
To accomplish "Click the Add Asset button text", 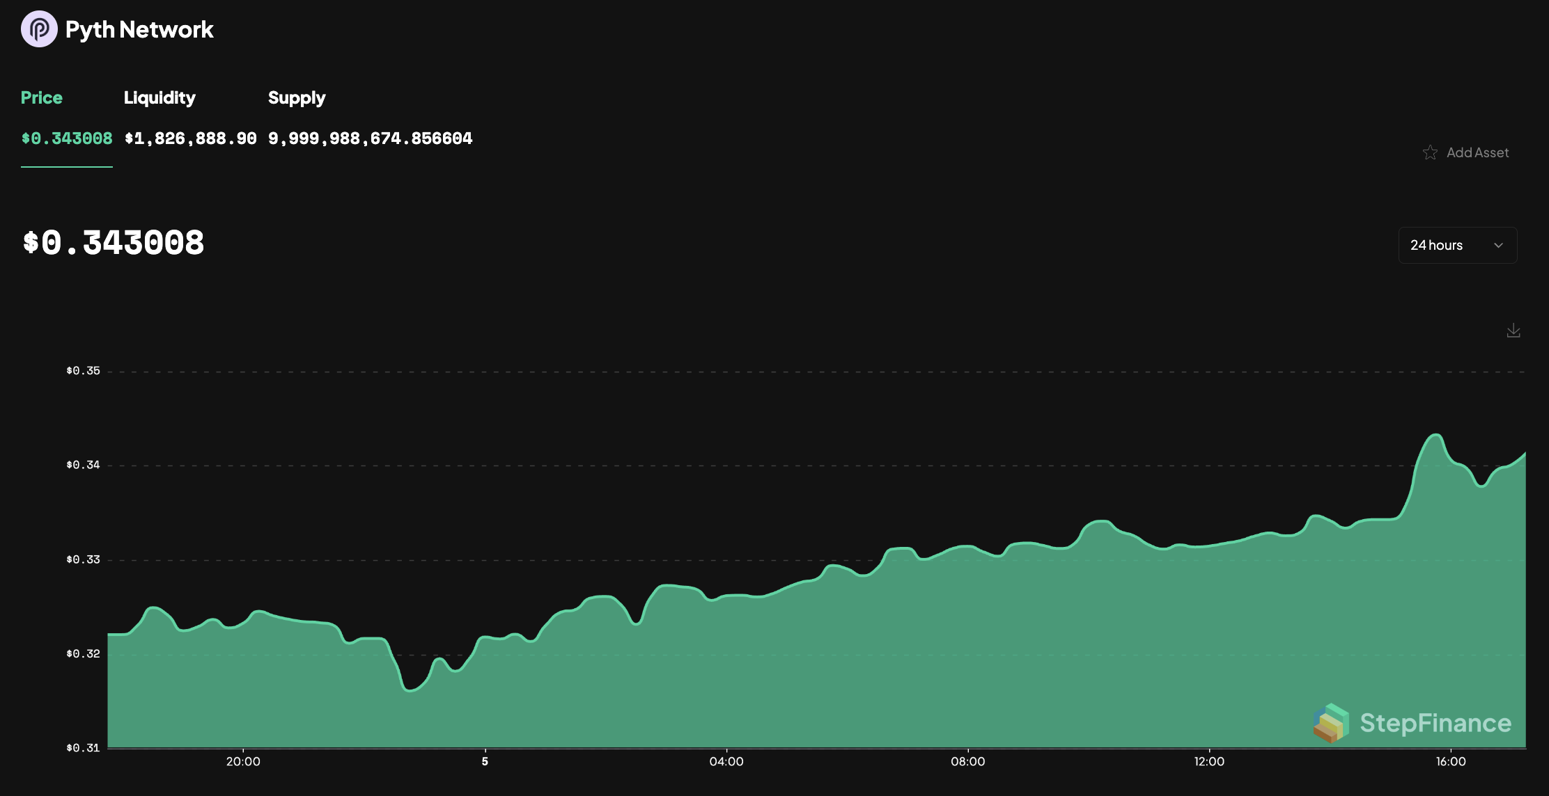I will 1477,152.
